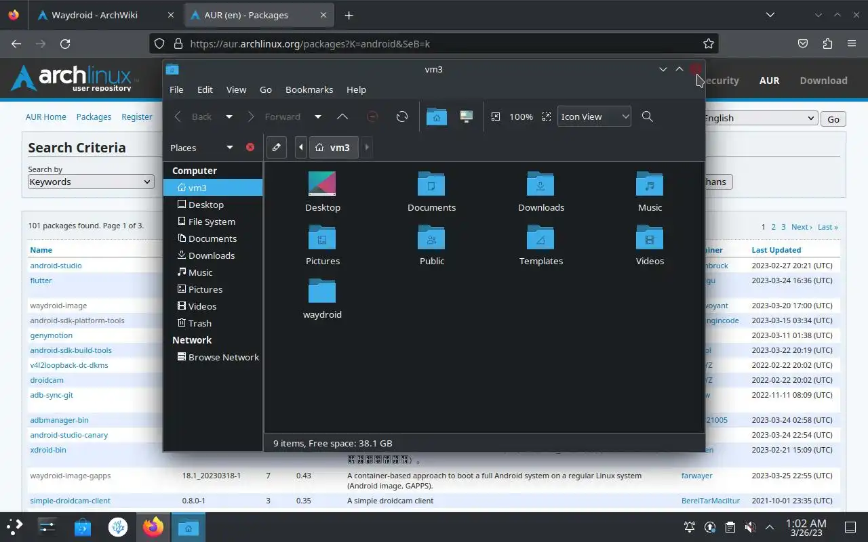Open the File menu
868x542 pixels.
click(176, 89)
